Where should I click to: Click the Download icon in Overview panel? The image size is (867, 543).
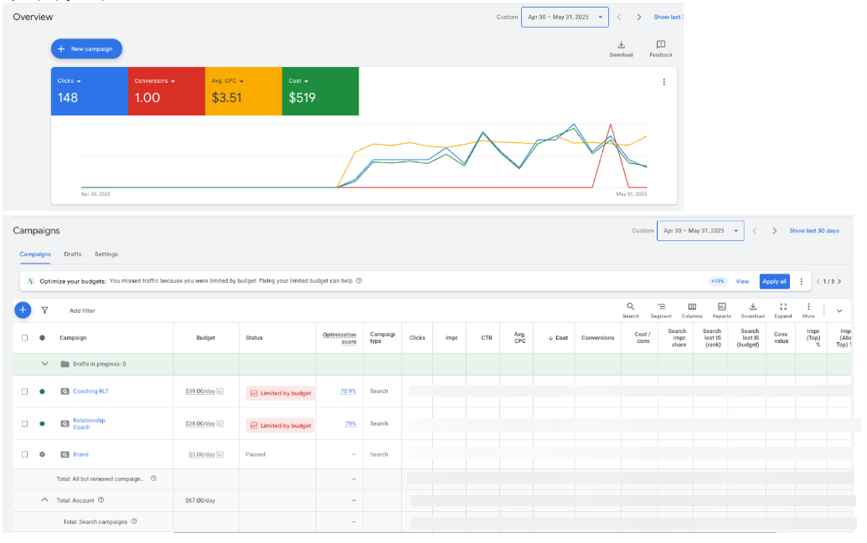point(621,45)
